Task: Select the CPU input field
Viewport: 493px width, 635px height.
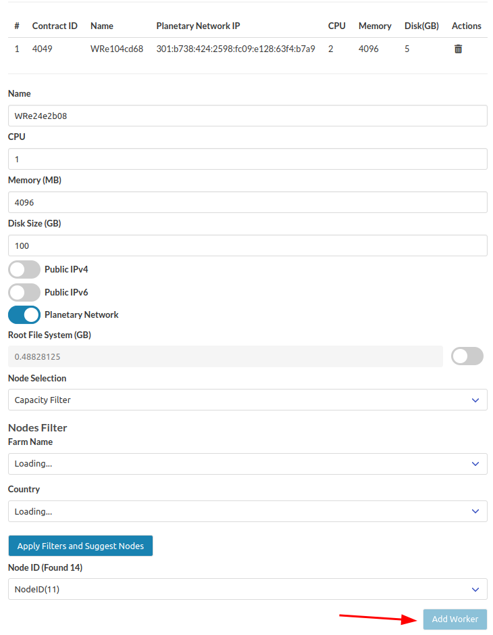Action: [246, 159]
